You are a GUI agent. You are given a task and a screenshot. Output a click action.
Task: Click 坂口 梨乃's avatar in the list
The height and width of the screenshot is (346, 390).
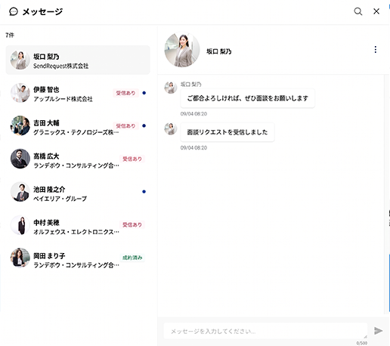coord(20,60)
